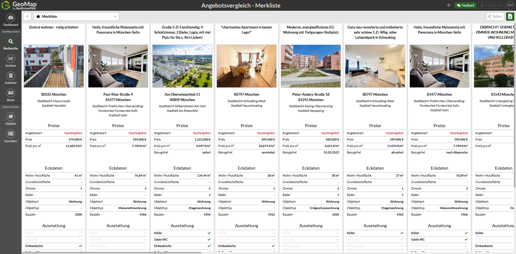The height and width of the screenshot is (254, 516).
Task: Toggle Einbauküche checkmark in first listing
Action: tap(80, 246)
